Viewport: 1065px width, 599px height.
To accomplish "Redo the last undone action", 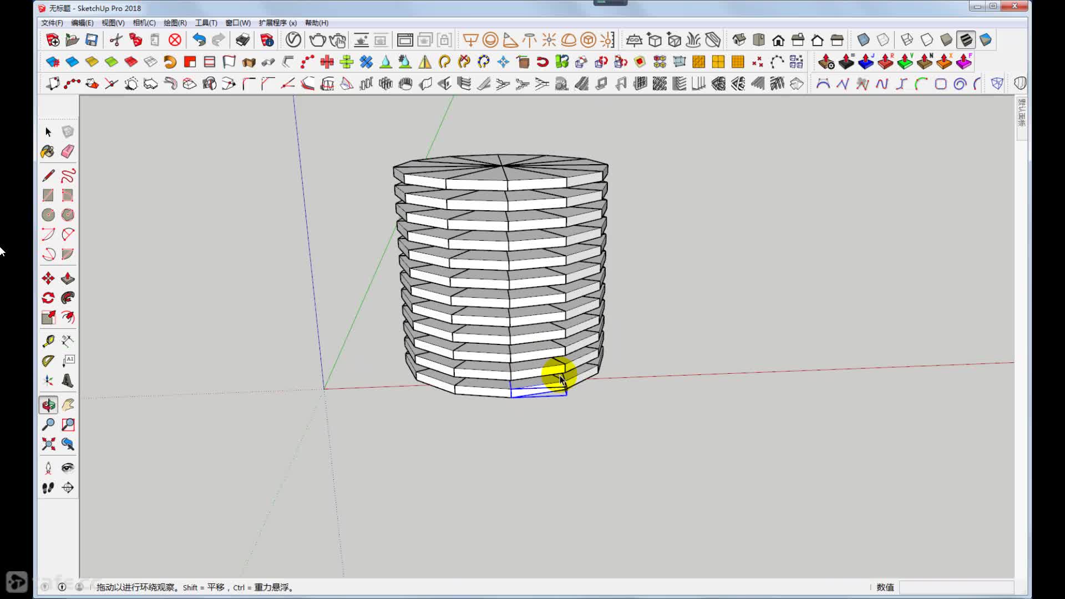I will click(x=219, y=40).
